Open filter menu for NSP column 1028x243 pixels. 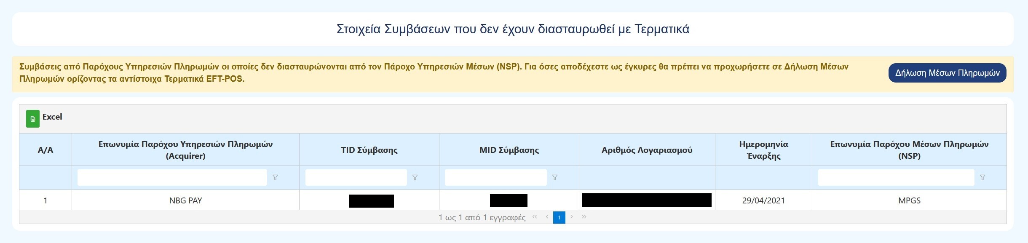coord(982,178)
